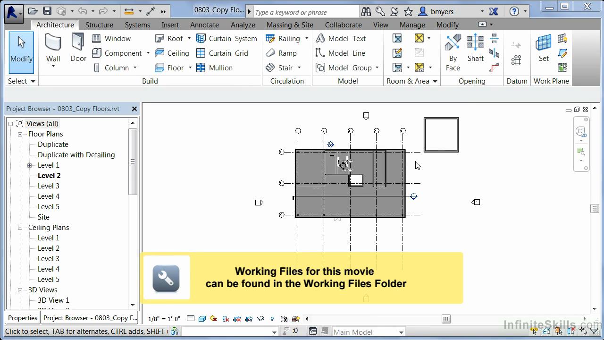
Task: Toggle reveal hidden elements lightbulb
Action: coord(272,319)
